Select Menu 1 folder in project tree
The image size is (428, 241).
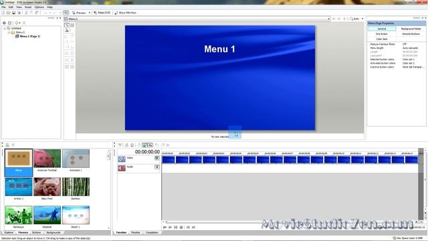click(x=19, y=32)
